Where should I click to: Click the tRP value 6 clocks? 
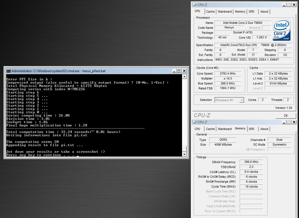(251, 182)
